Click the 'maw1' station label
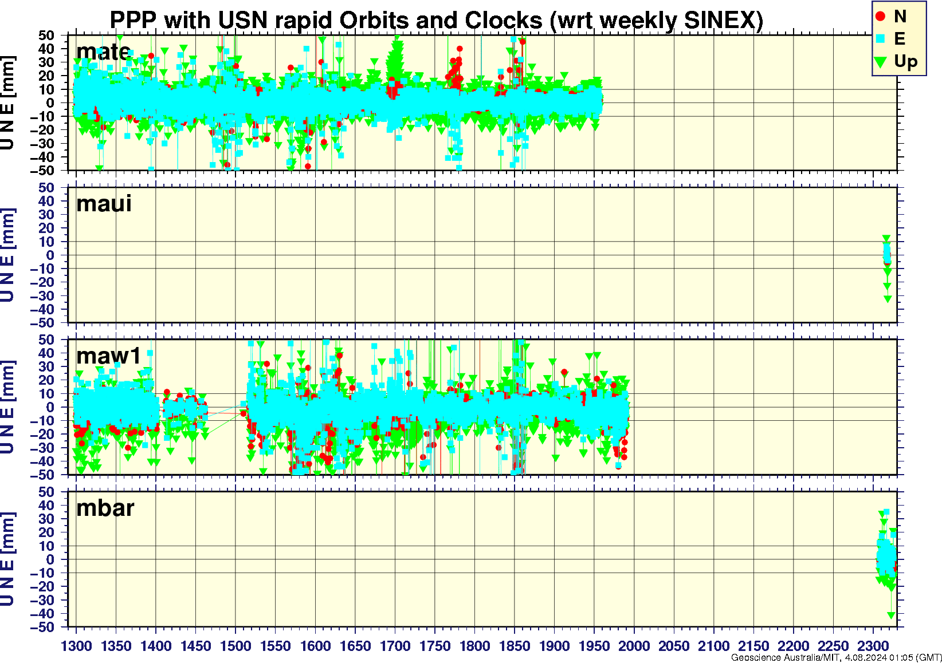 tap(108, 356)
